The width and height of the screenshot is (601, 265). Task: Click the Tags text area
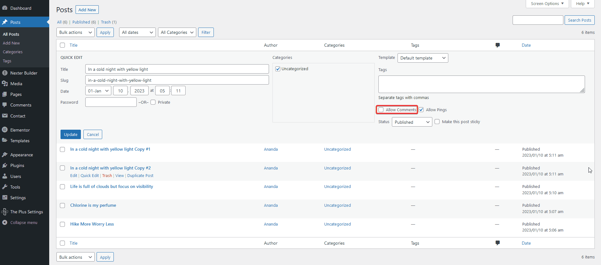click(x=481, y=84)
